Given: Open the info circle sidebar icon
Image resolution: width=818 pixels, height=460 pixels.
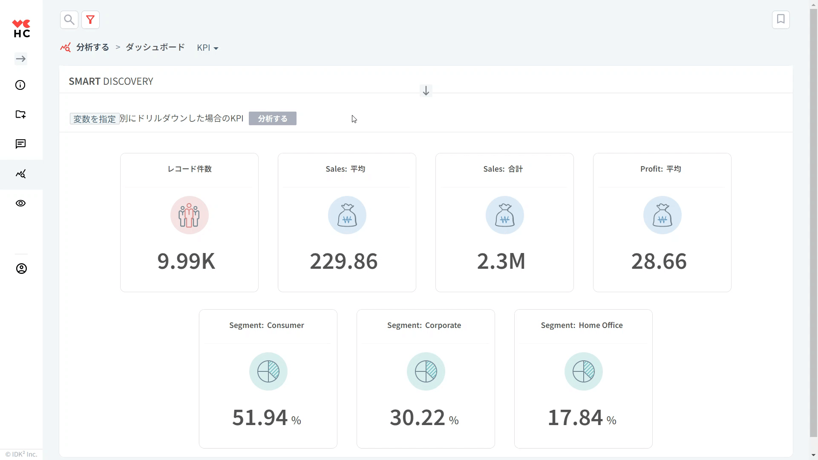Looking at the screenshot, I should click(20, 85).
